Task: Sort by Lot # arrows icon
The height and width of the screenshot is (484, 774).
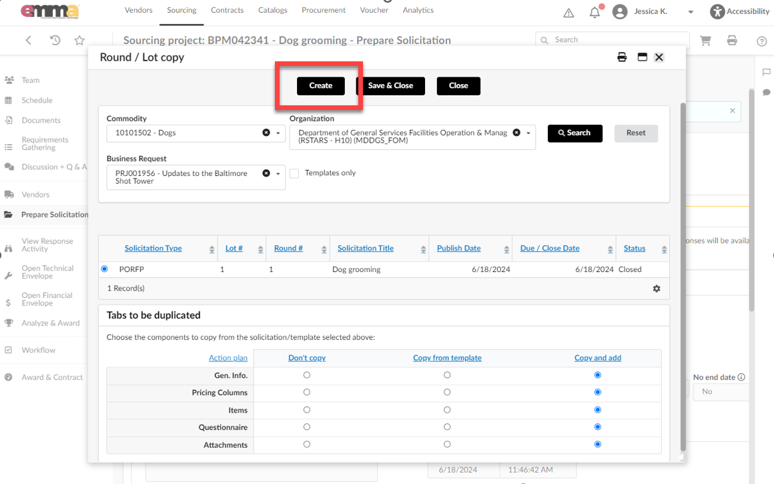Action: click(260, 249)
